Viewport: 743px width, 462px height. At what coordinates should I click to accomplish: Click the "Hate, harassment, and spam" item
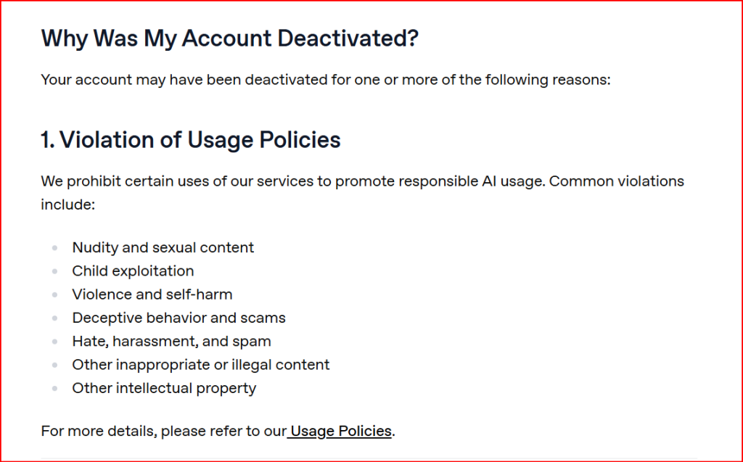(171, 341)
